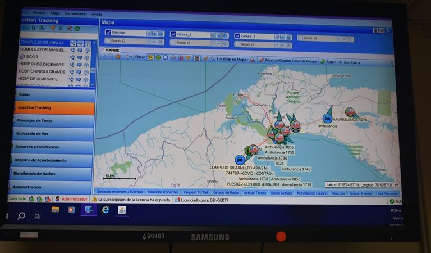Click the crossed tools icon in Location Tracking
This screenshot has height=253, width=431.
[69, 28]
